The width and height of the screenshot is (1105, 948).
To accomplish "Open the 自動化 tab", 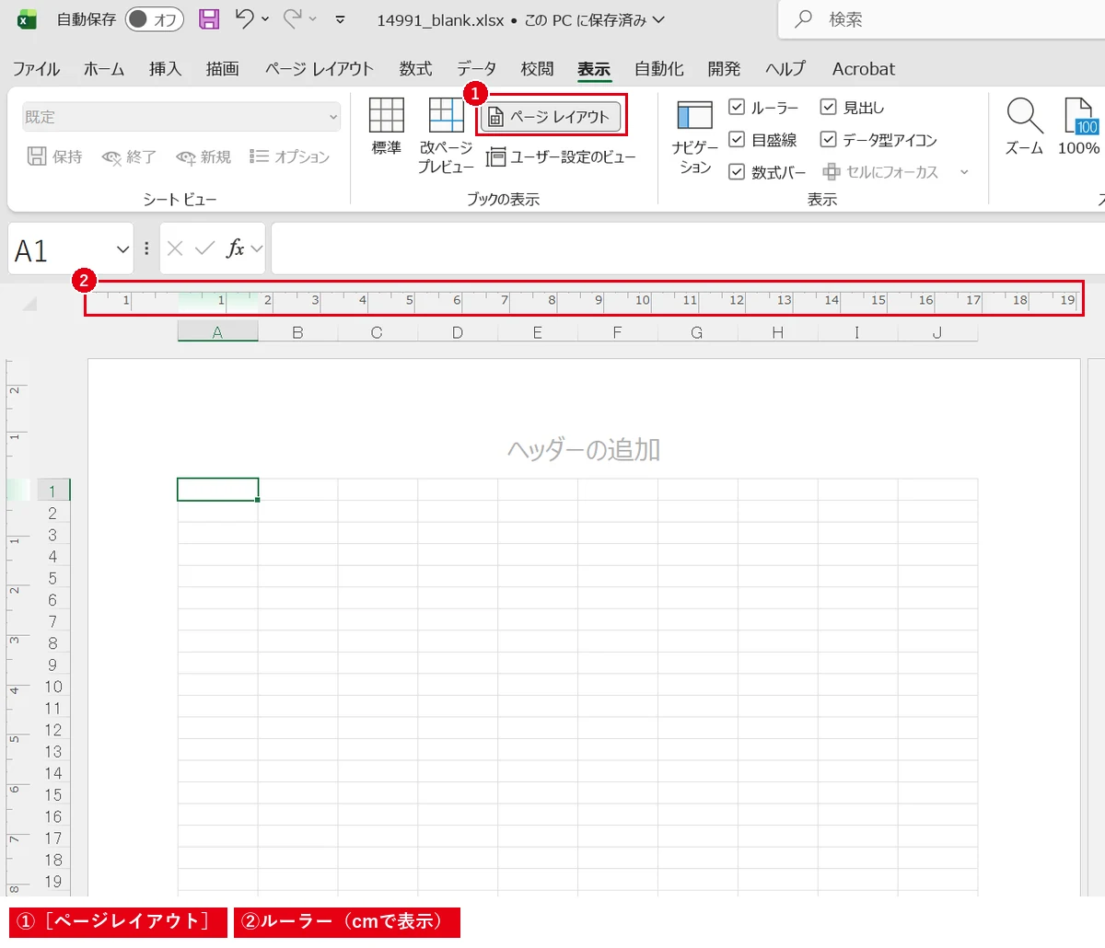I will tap(659, 69).
